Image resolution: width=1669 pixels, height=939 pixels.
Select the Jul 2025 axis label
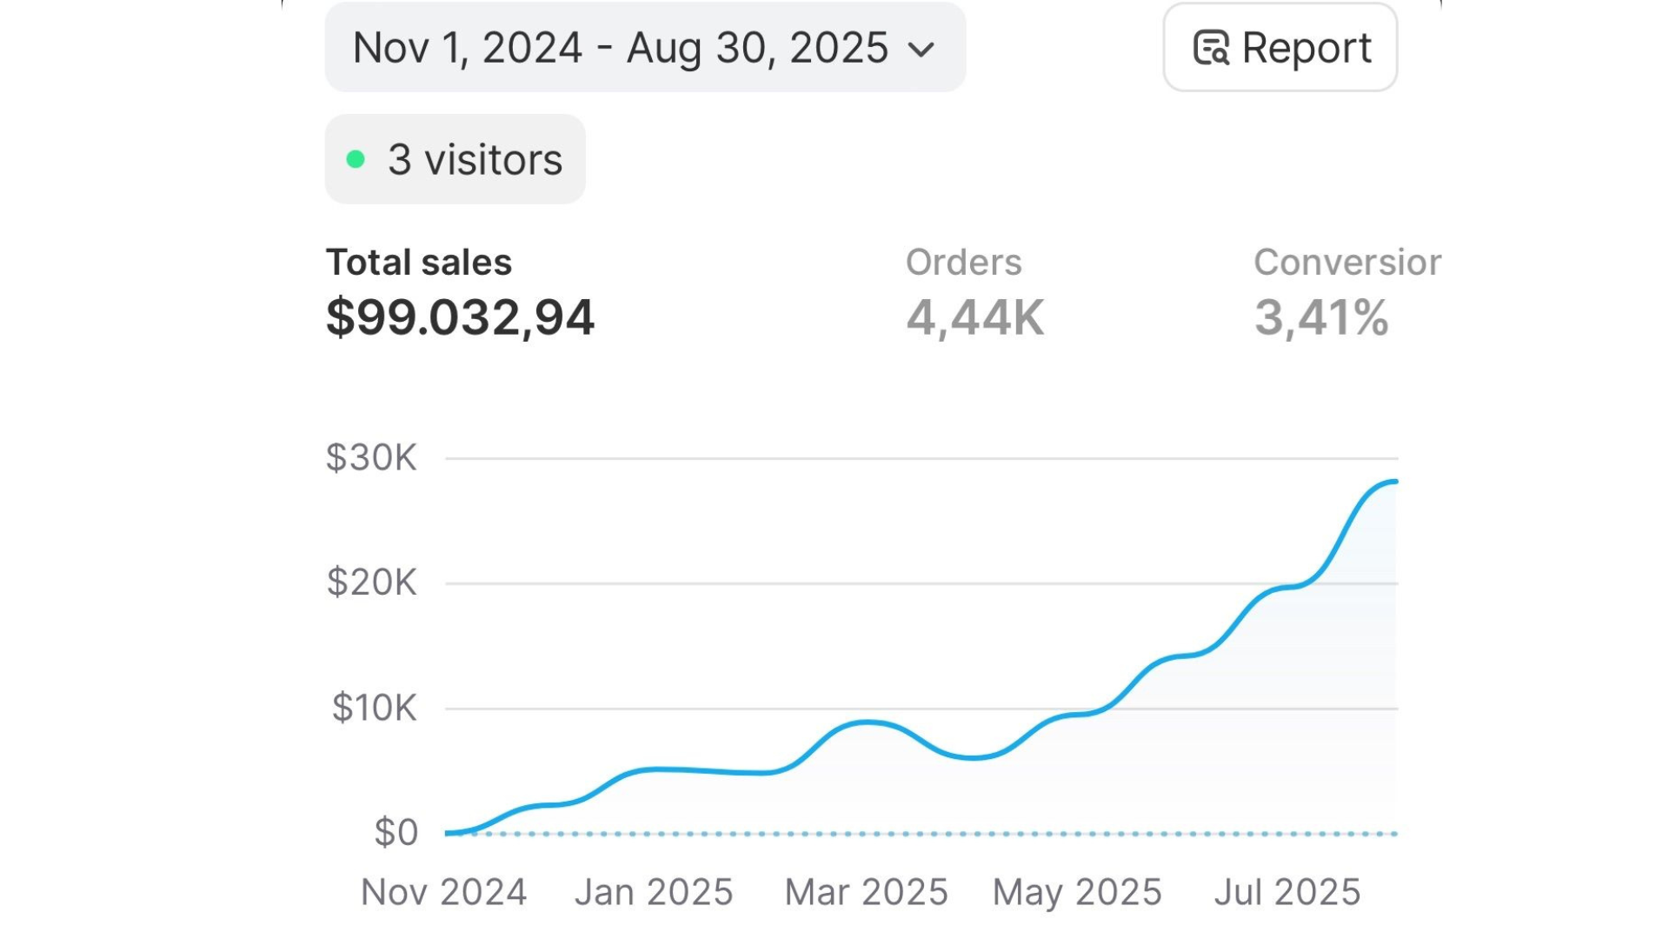pyautogui.click(x=1287, y=892)
